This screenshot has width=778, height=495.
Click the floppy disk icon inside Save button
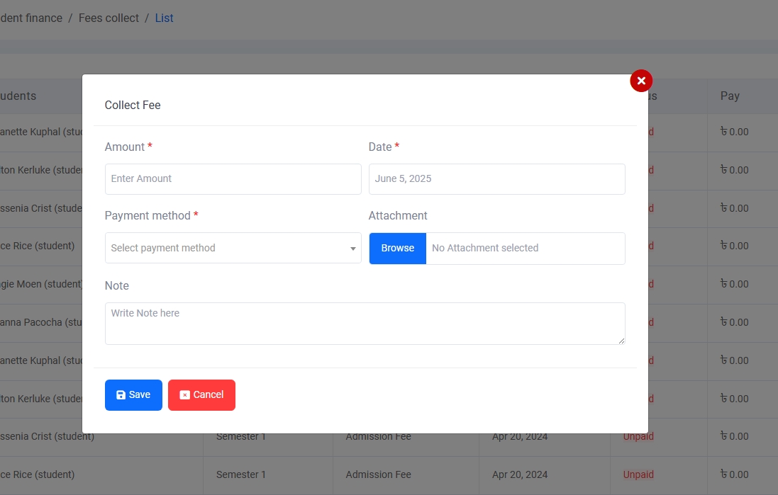coord(121,394)
